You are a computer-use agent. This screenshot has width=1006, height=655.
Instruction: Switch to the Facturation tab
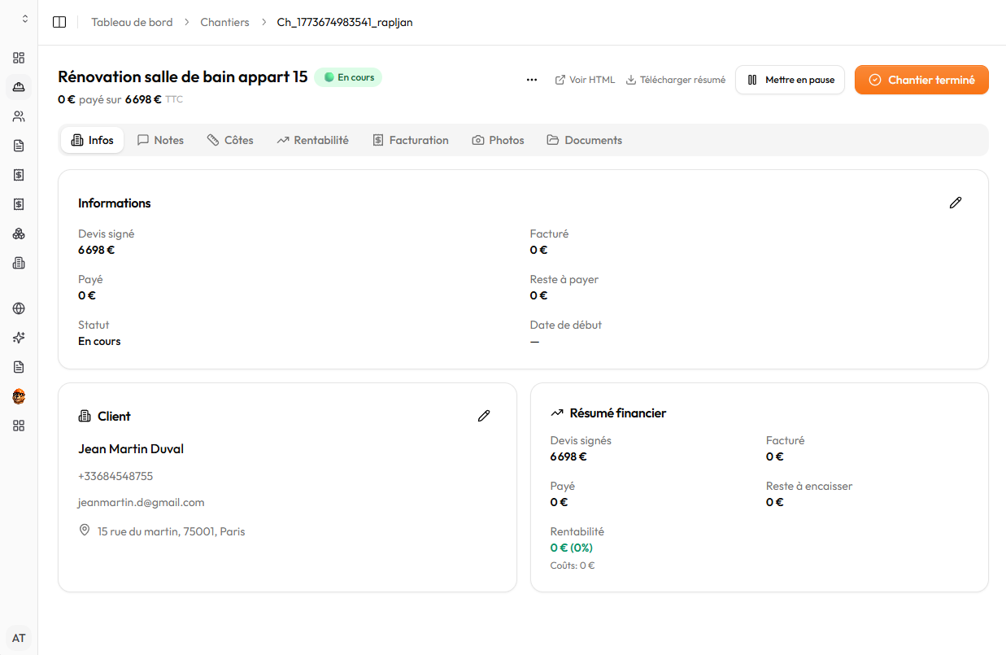pos(411,139)
